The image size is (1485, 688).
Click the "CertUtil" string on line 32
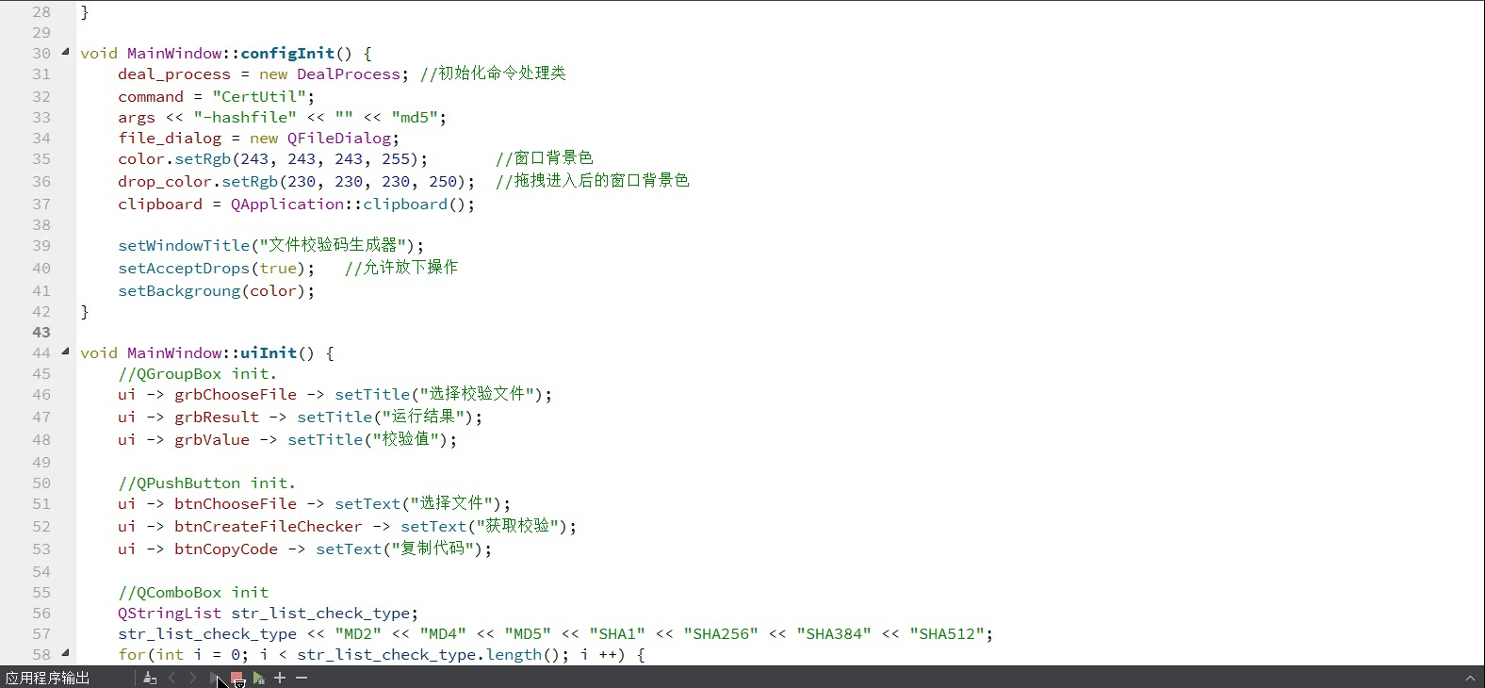pos(259,96)
